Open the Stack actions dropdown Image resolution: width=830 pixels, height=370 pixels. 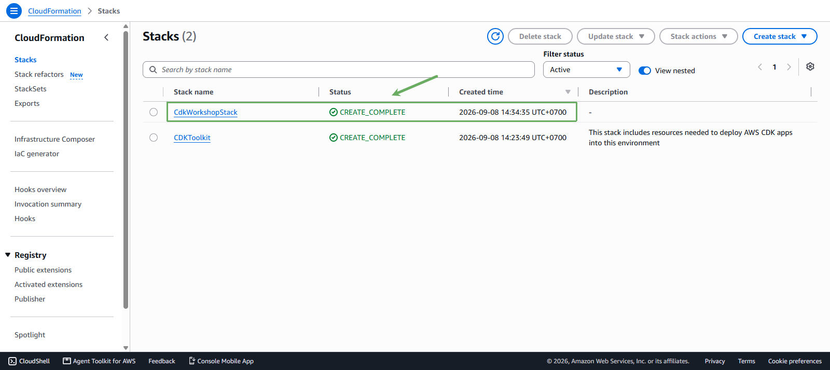coord(698,36)
